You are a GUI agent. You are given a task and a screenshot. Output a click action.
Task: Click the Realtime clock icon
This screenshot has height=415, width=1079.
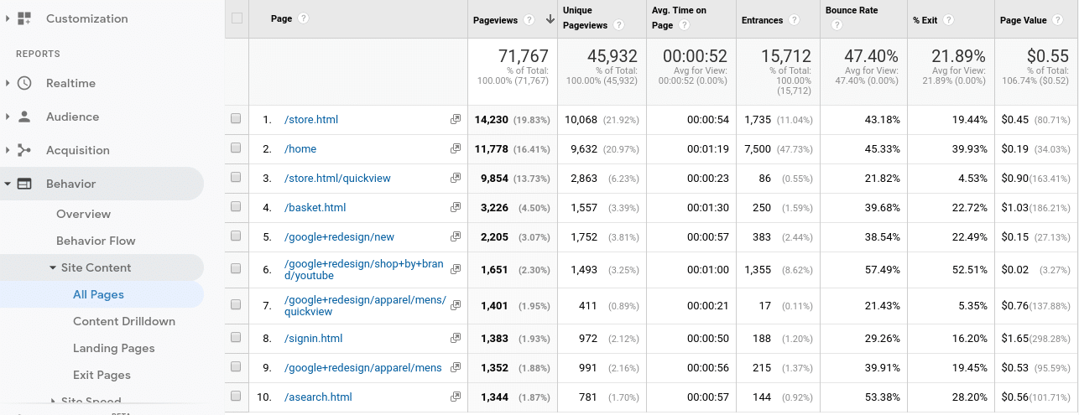point(24,83)
